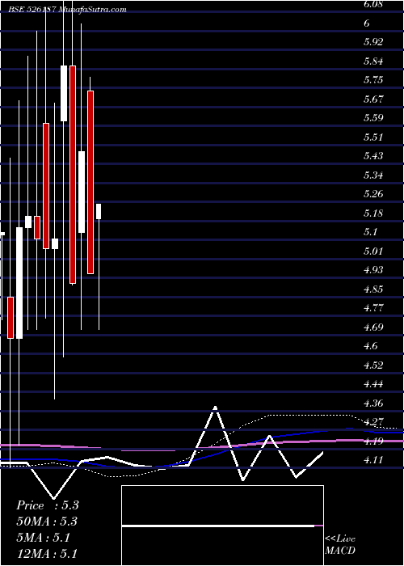Click the last small white candle near 5.22
Viewport: 404px width, 566px height.
point(99,211)
